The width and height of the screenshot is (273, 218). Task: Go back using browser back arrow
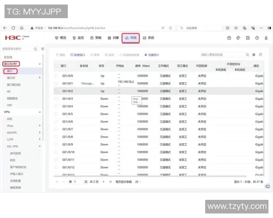coord(5,28)
